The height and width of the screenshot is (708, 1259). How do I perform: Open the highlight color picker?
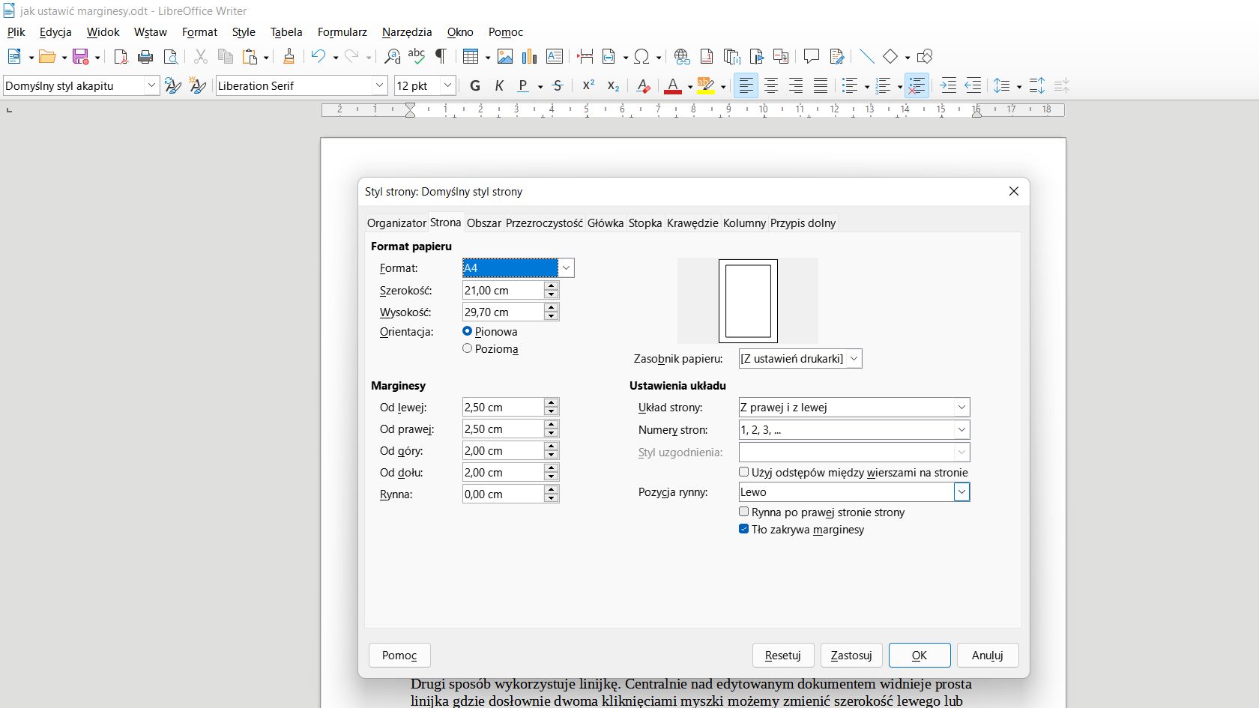[722, 86]
